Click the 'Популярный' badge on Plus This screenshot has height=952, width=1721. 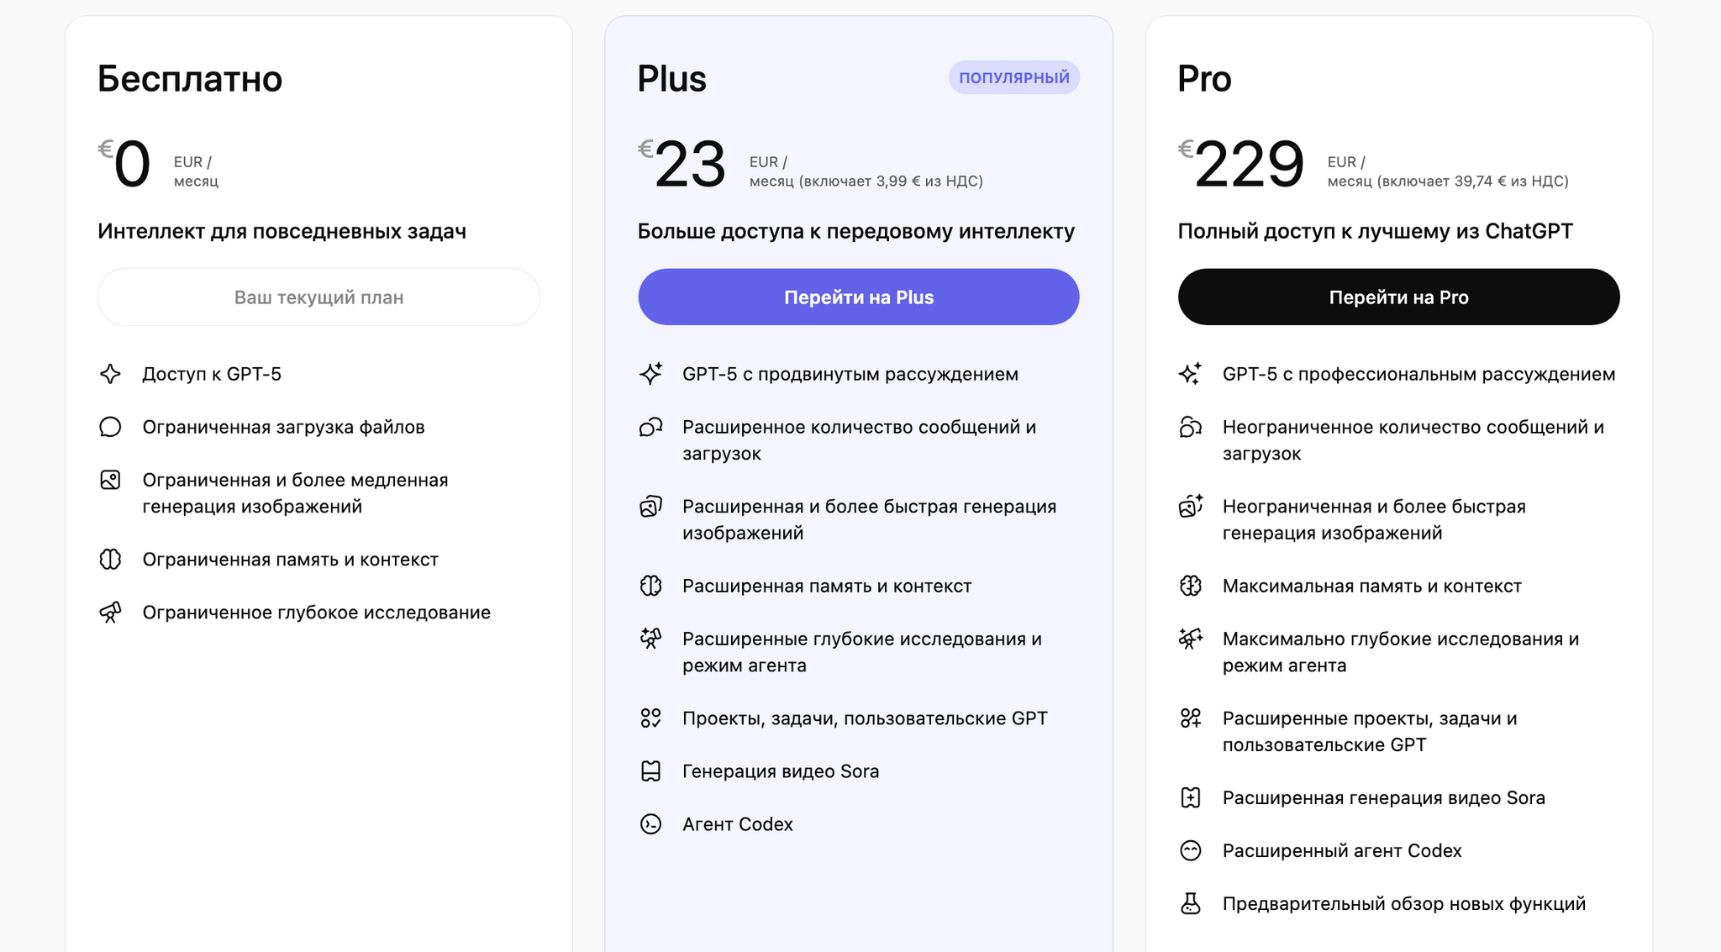1013,77
